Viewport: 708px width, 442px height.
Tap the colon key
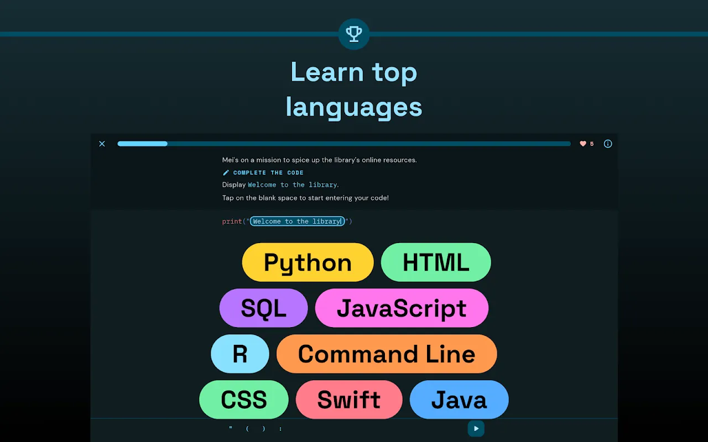tap(280, 429)
